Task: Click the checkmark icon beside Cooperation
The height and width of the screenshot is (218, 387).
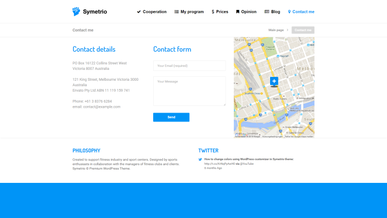Action: 139,12
